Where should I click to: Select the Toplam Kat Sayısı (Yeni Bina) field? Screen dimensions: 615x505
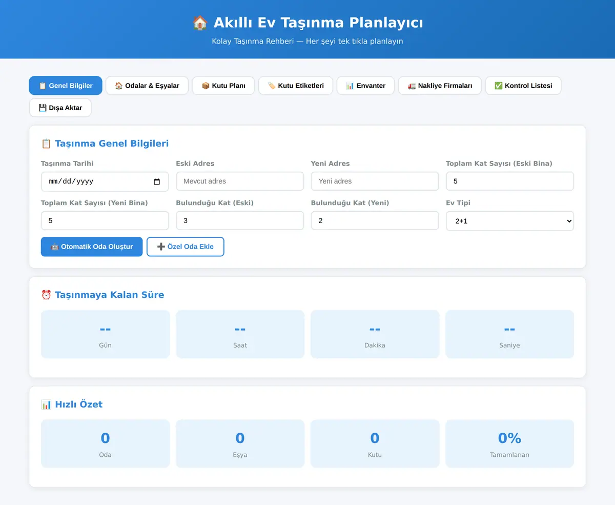pos(105,220)
